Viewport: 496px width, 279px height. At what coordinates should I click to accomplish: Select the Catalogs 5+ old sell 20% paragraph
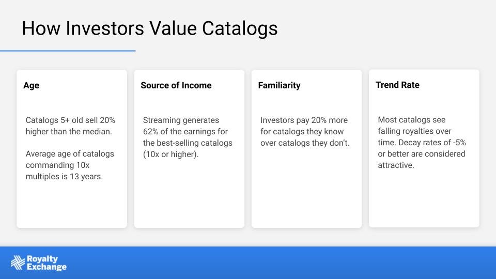(70, 126)
